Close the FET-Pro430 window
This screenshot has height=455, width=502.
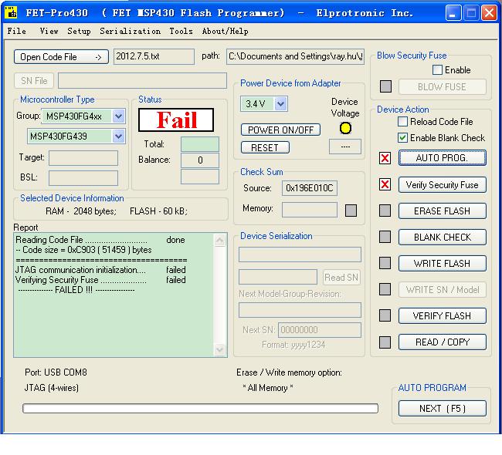[x=489, y=13]
